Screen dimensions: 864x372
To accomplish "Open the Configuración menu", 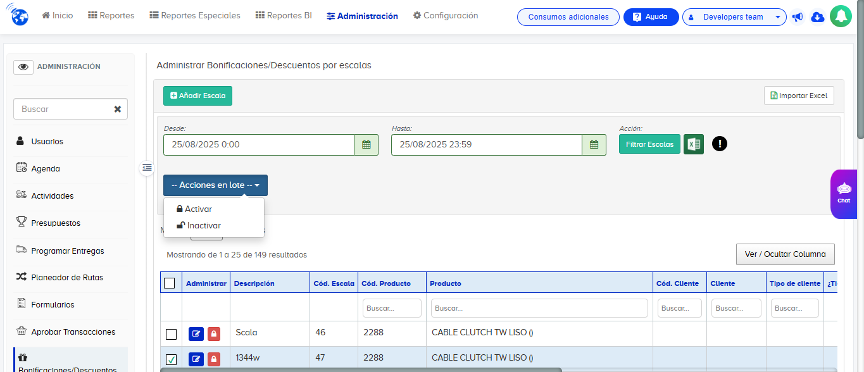I will (x=446, y=16).
